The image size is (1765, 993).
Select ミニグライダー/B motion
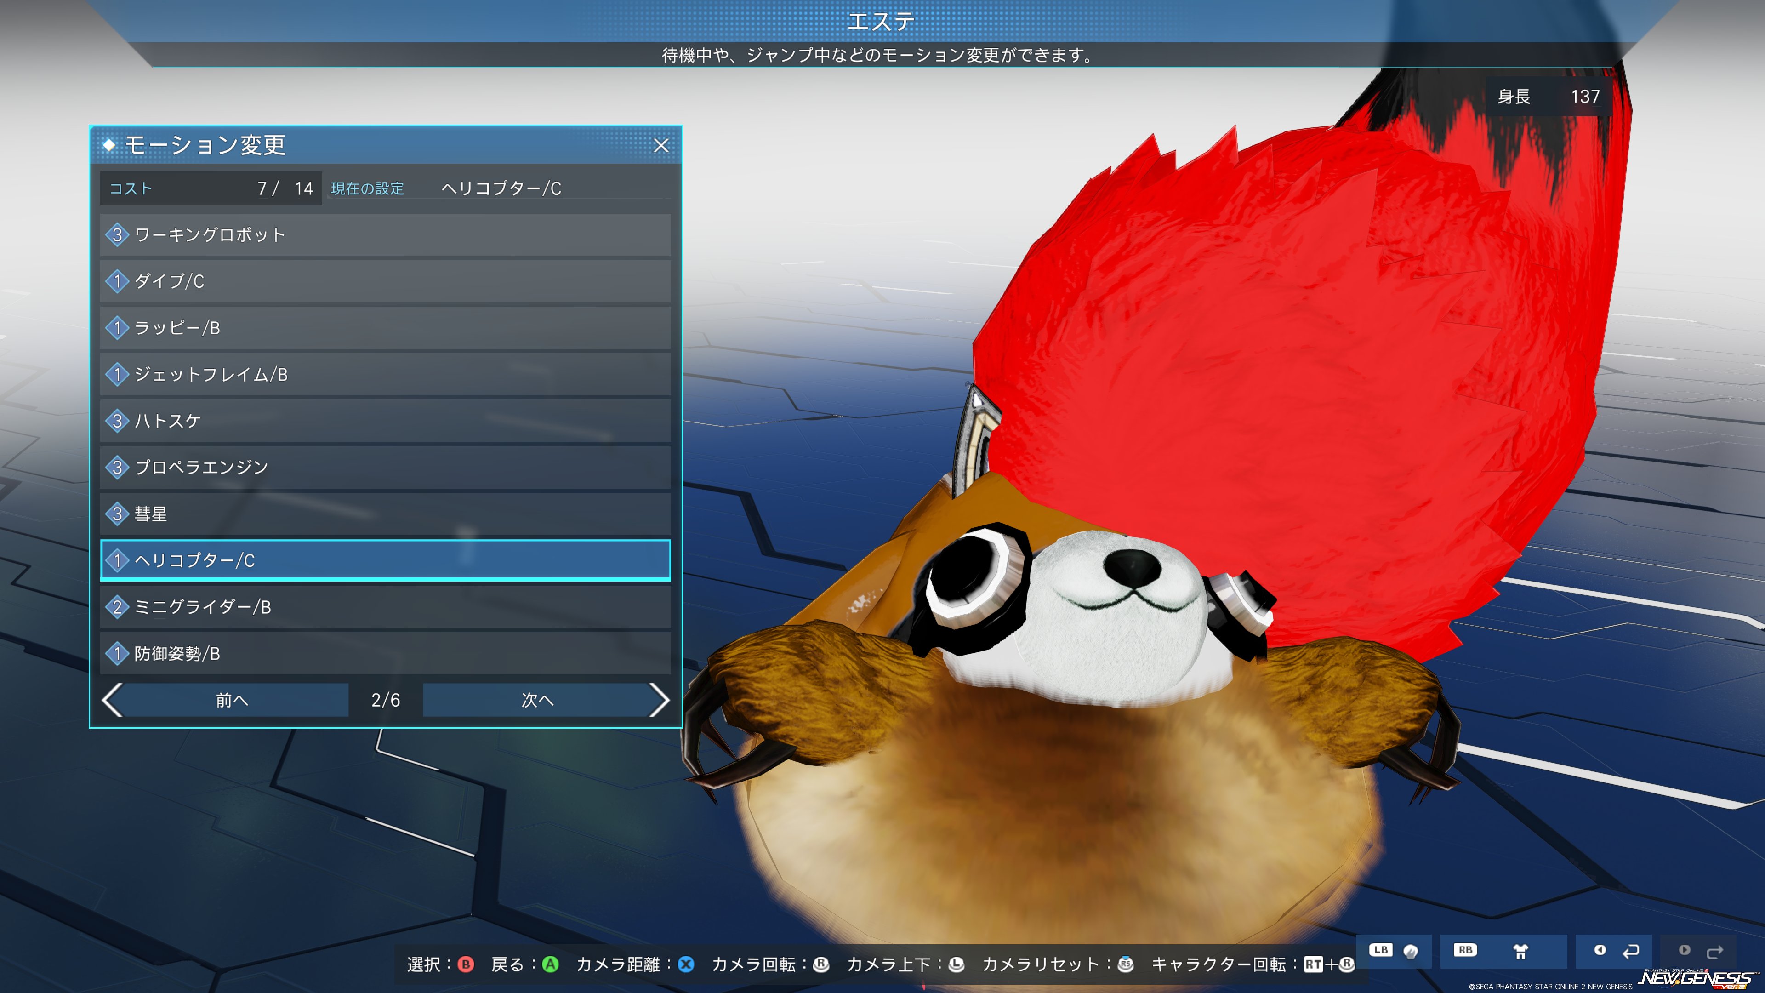point(385,607)
